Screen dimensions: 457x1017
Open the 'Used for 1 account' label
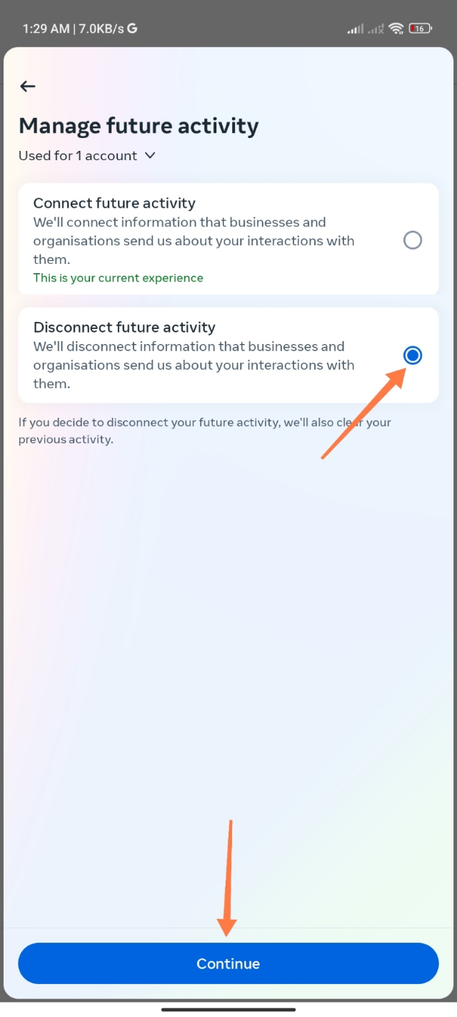(x=78, y=155)
